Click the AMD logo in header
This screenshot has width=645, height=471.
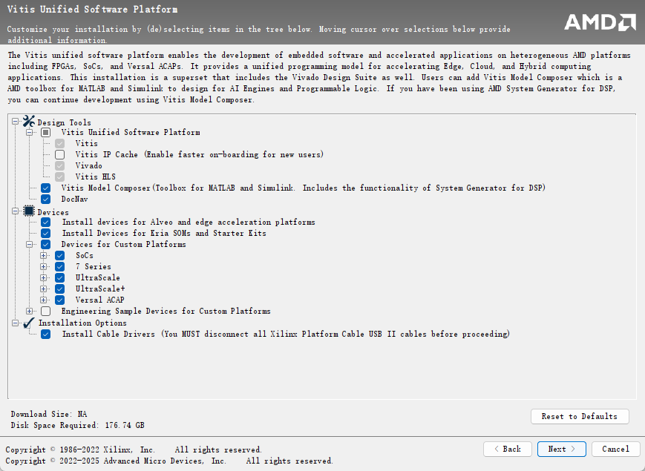coord(600,22)
